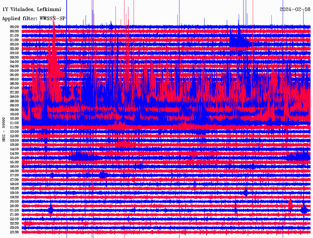Select the 20:00 time label
This screenshot has height=238, width=313.
[x=14, y=201]
